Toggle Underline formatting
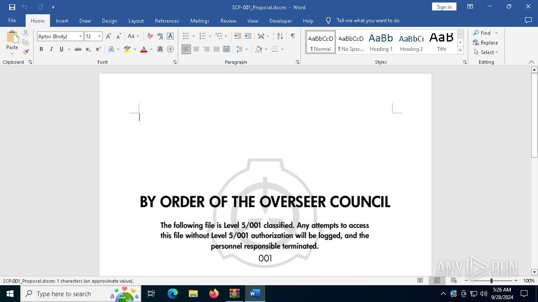The width and height of the screenshot is (538, 302). (61, 49)
